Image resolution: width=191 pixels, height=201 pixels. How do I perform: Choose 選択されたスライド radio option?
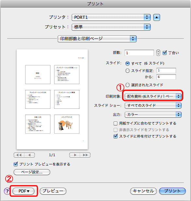point(128,85)
